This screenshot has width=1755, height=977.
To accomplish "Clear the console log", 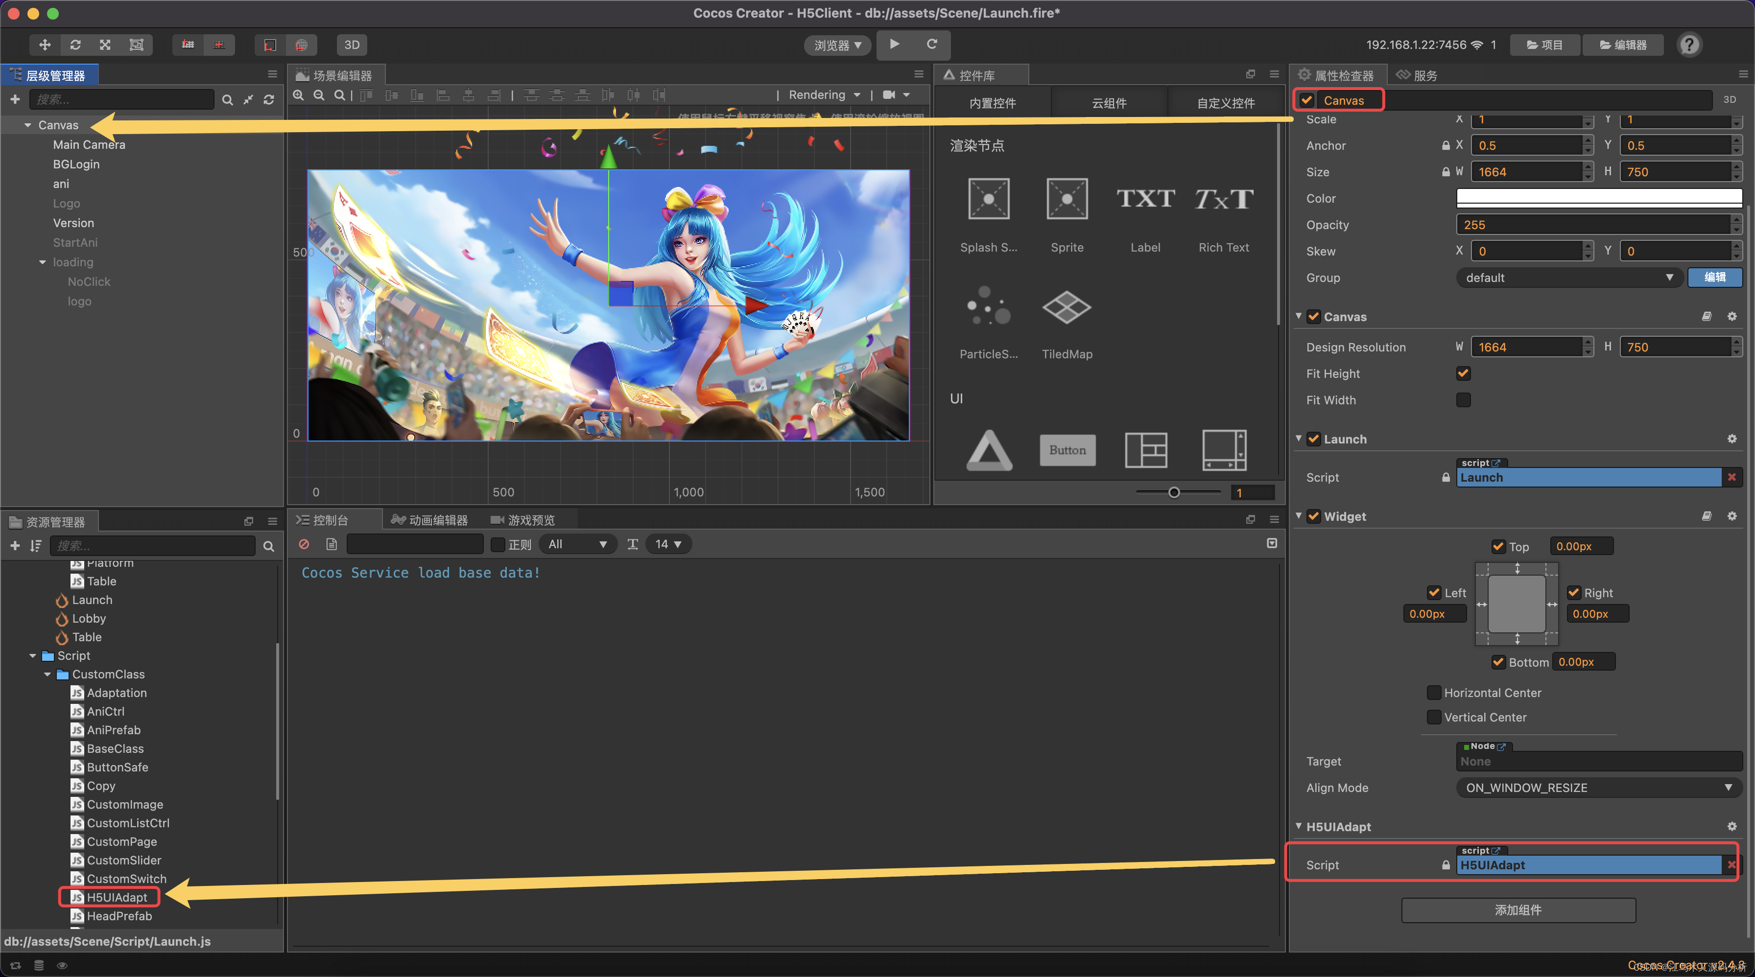I will pos(304,544).
